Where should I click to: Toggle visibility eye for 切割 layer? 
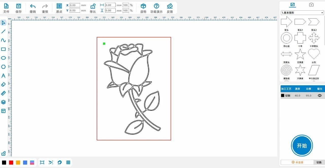click(319, 96)
